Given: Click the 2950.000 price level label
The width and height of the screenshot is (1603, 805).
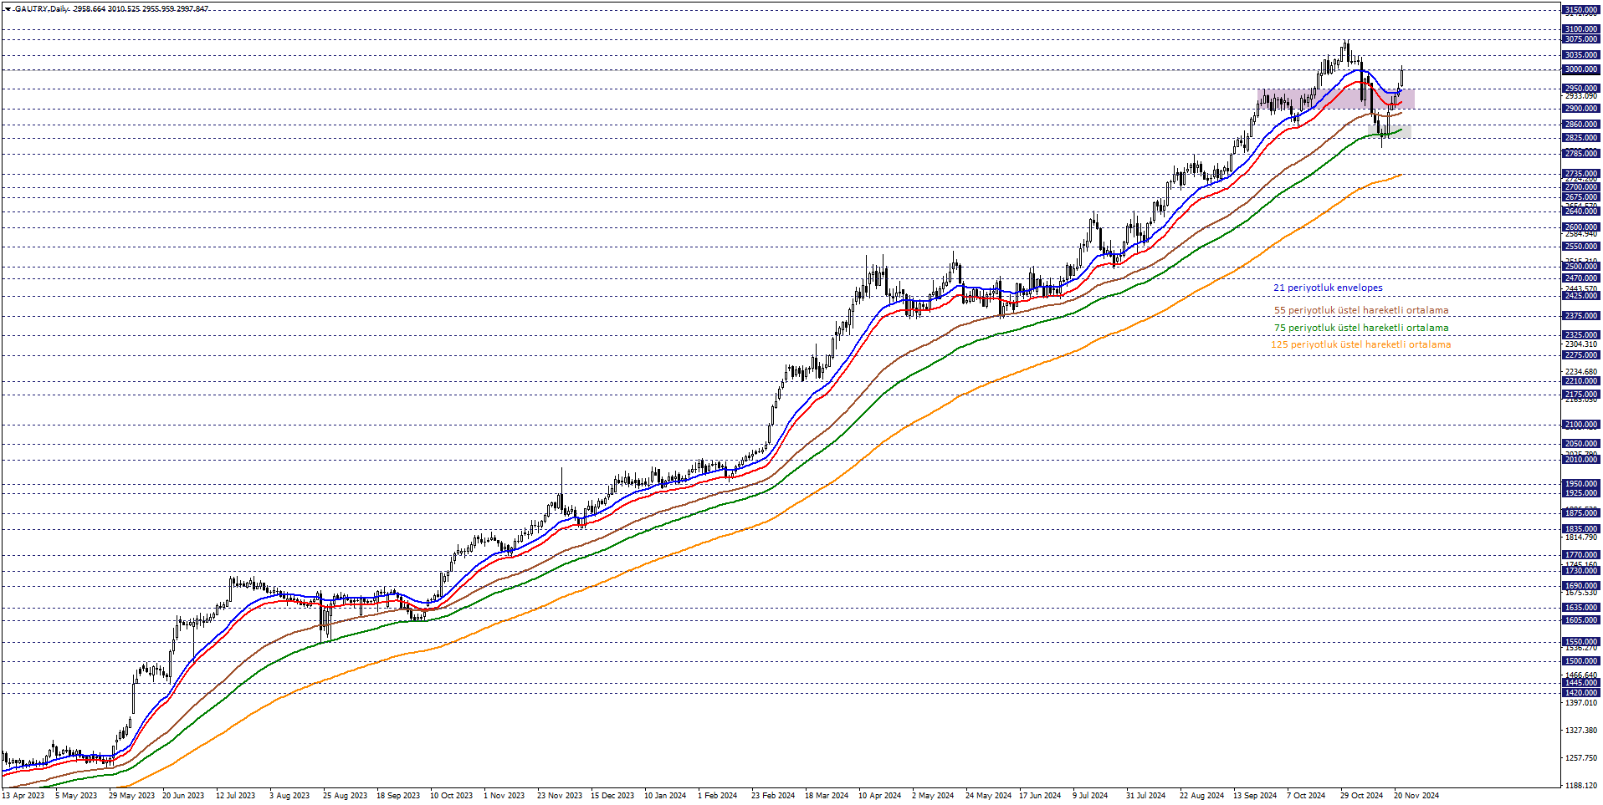Looking at the screenshot, I should 1580,89.
